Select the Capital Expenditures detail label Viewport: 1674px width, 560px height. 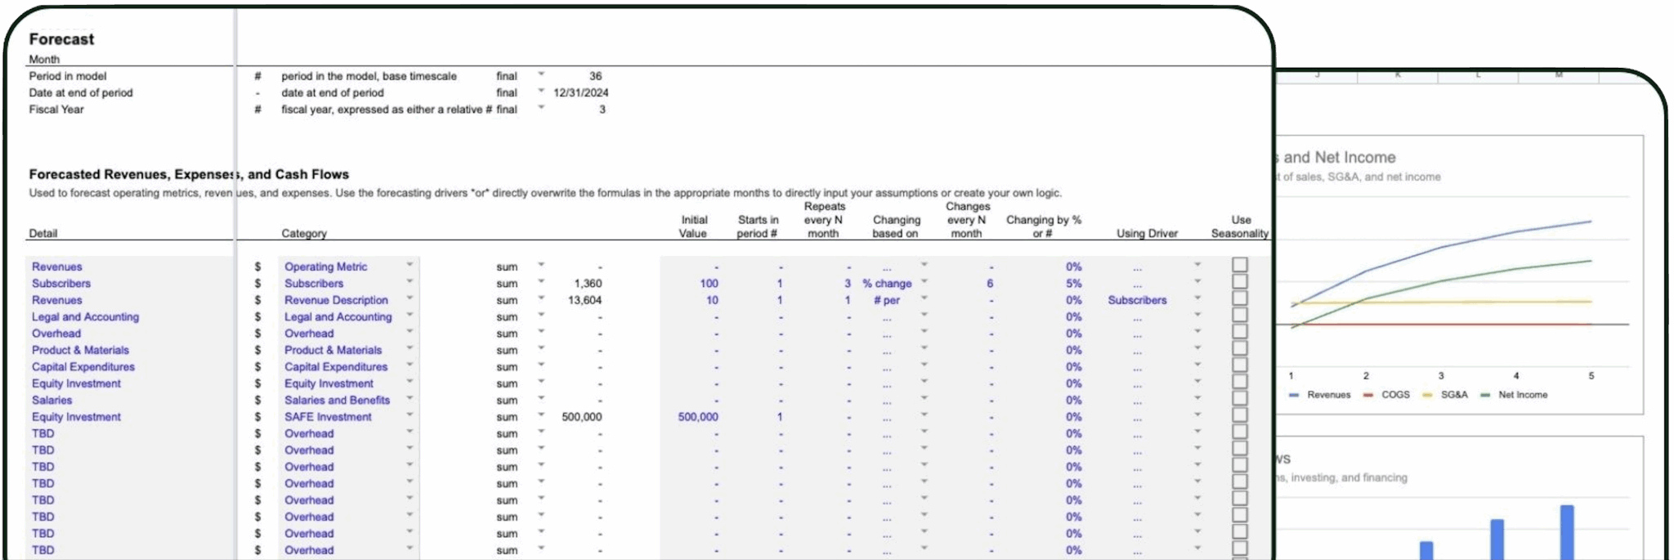[83, 367]
